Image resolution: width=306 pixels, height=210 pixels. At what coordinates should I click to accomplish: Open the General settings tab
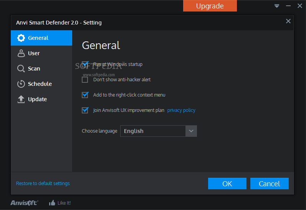[41, 38]
